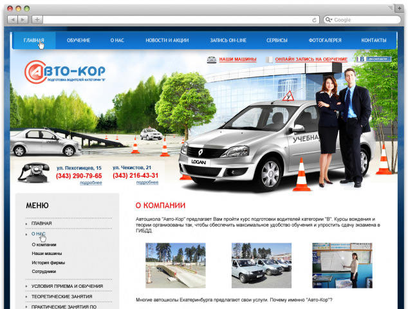Image resolution: width=408 pixels, height=309 pixels.
Task: Open ТЕОРЕТИЧЕСКИЕ ЗАНЯТИЯ menu item
Action: click(x=62, y=297)
